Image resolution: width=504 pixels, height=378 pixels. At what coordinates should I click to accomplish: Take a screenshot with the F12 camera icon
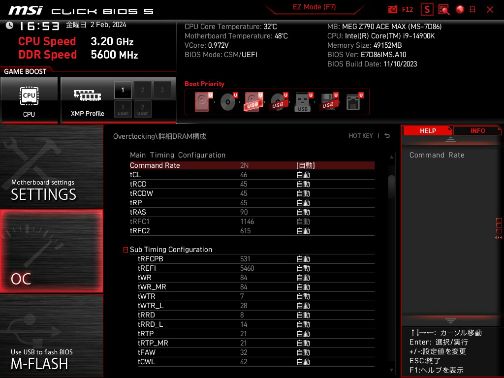[x=392, y=10]
